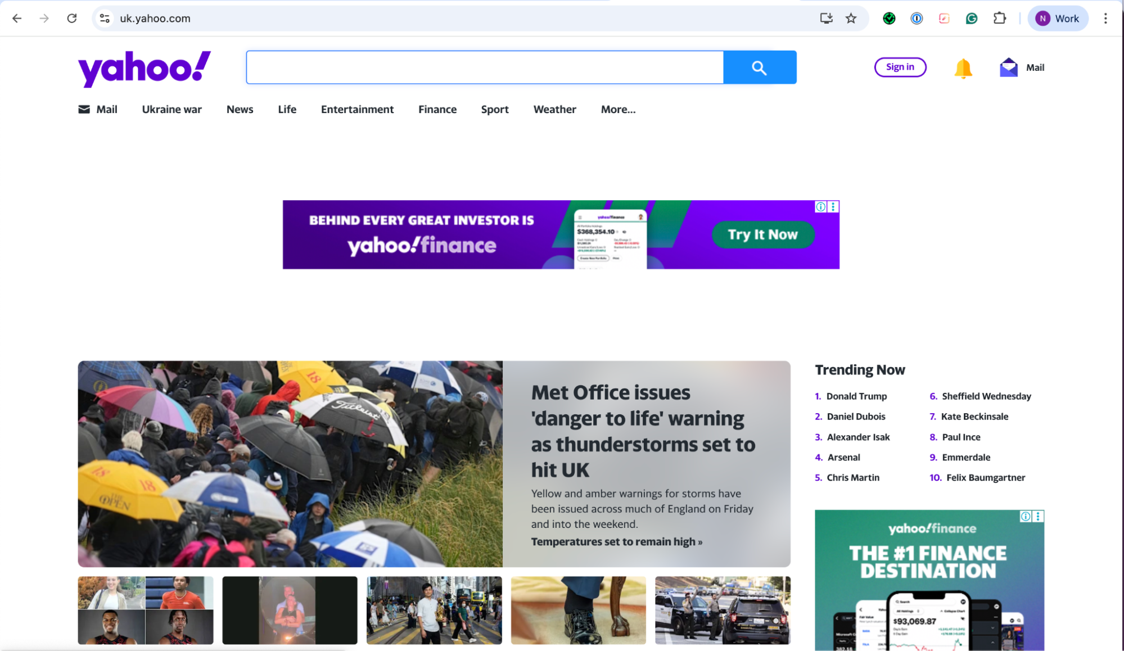Open the Weather section

[554, 109]
